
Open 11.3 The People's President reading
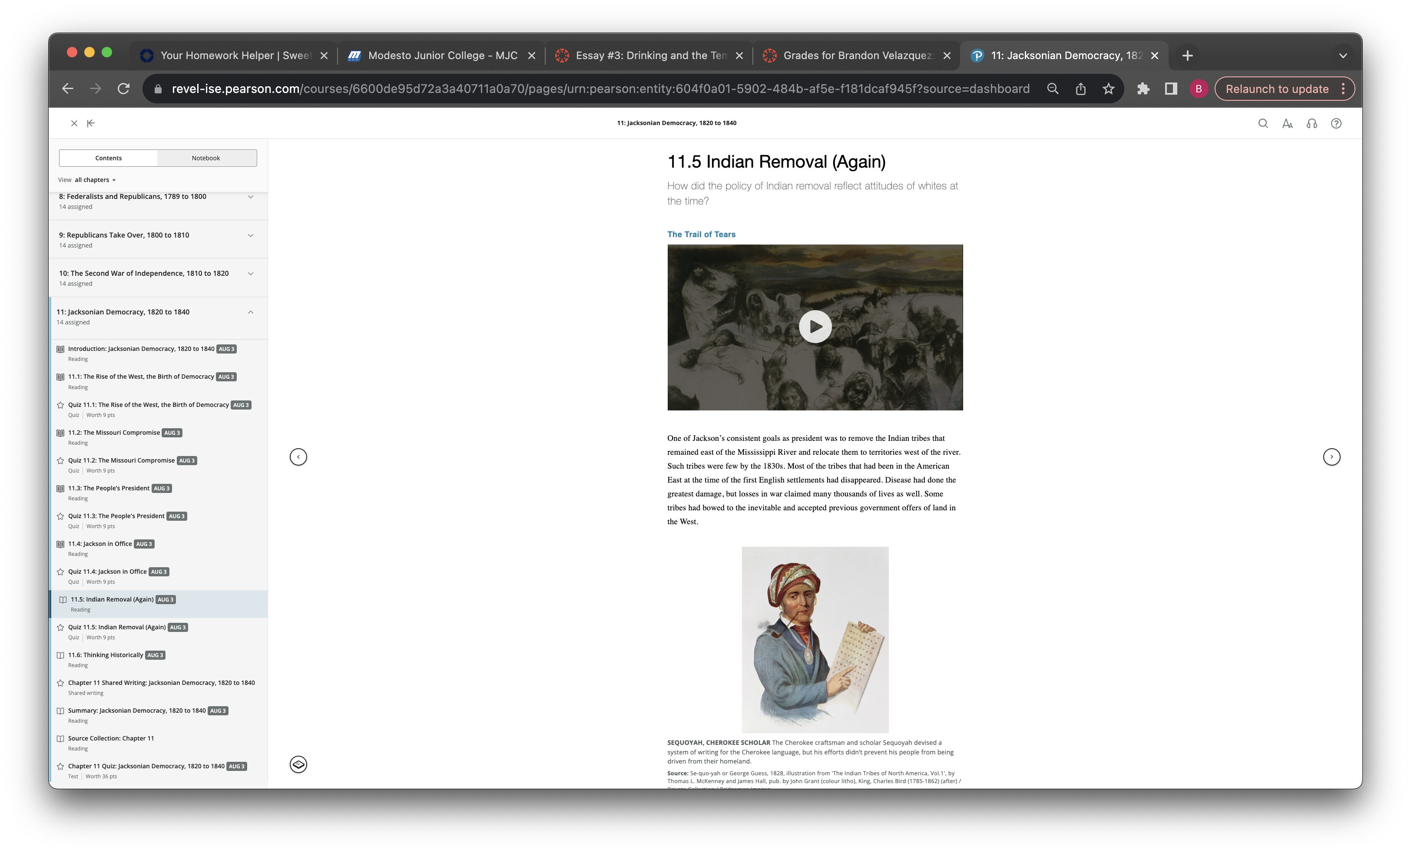pos(109,488)
